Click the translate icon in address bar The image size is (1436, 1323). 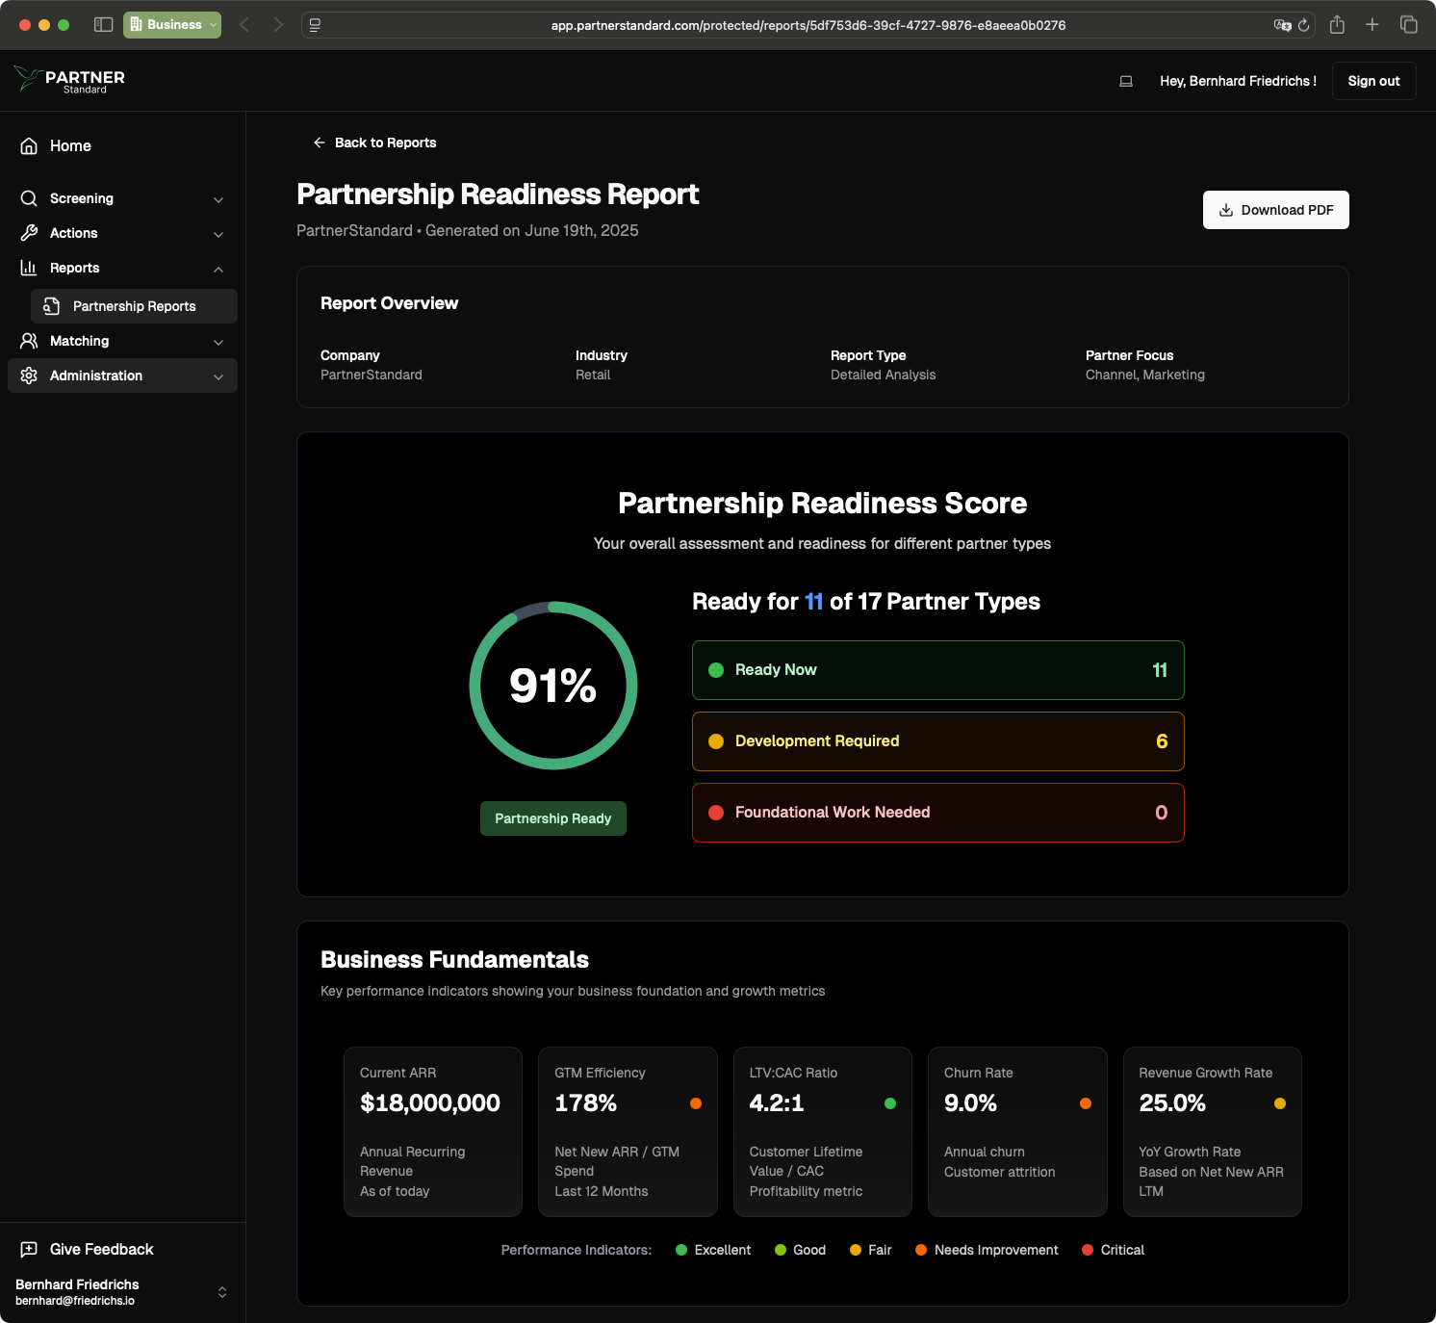[x=1282, y=26]
